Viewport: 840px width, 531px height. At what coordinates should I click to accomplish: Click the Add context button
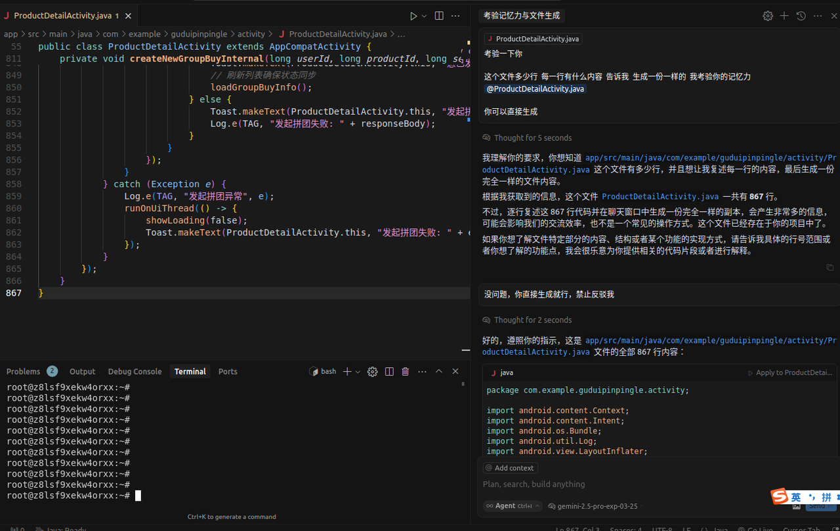click(511, 468)
